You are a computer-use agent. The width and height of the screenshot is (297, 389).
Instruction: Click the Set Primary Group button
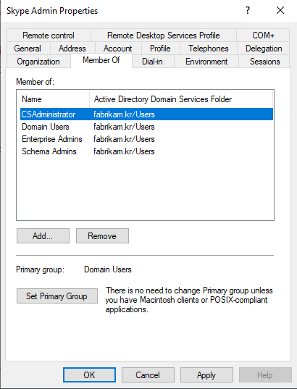57,296
